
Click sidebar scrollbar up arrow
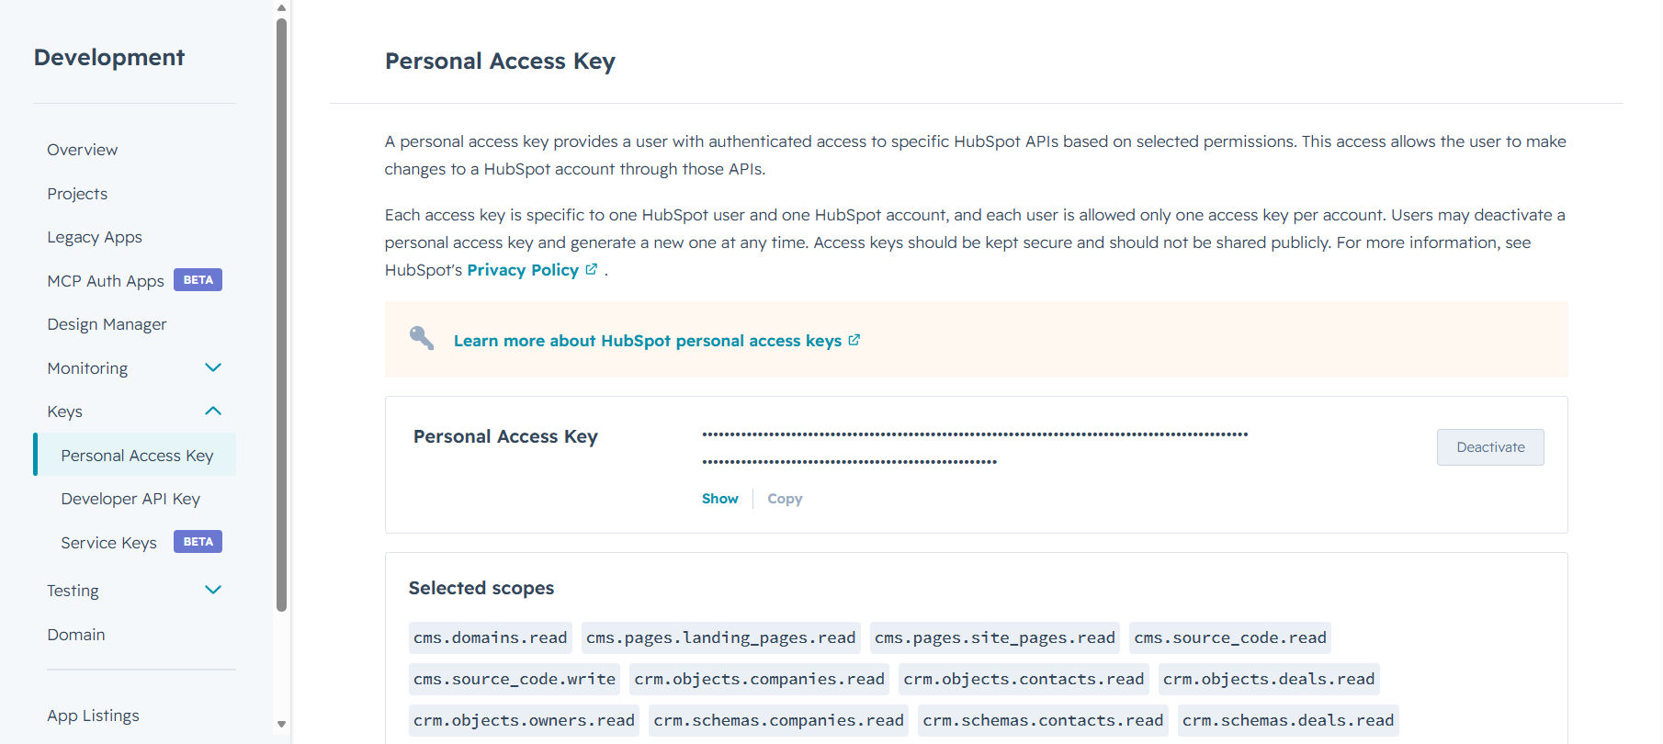(x=281, y=8)
